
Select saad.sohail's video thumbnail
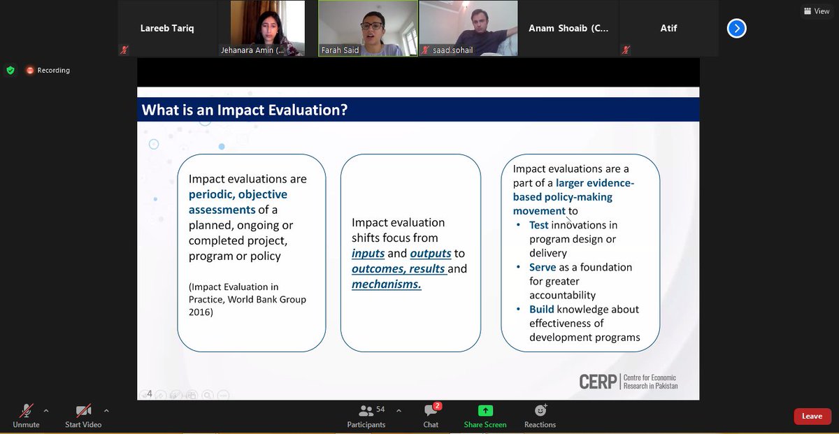tap(468, 28)
